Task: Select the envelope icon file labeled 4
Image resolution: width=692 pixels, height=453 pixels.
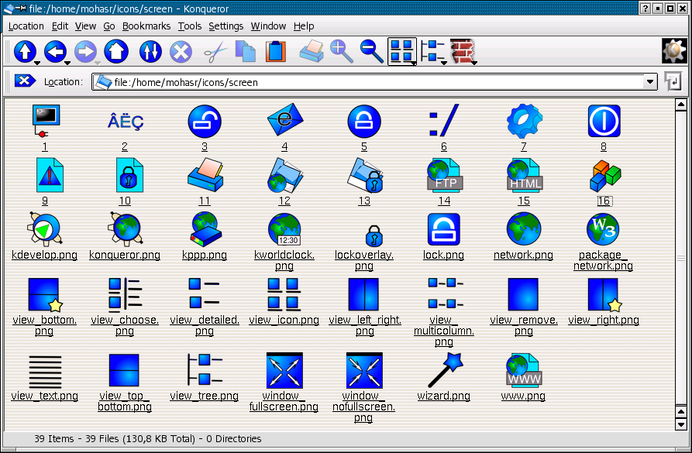Action: pos(284,120)
